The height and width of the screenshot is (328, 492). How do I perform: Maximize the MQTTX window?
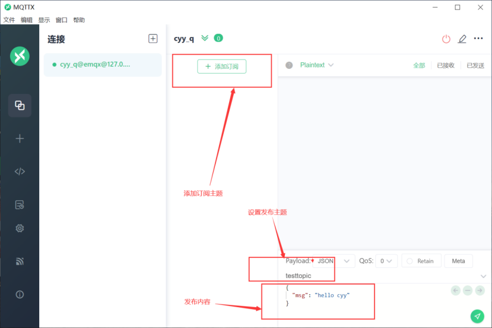458,7
